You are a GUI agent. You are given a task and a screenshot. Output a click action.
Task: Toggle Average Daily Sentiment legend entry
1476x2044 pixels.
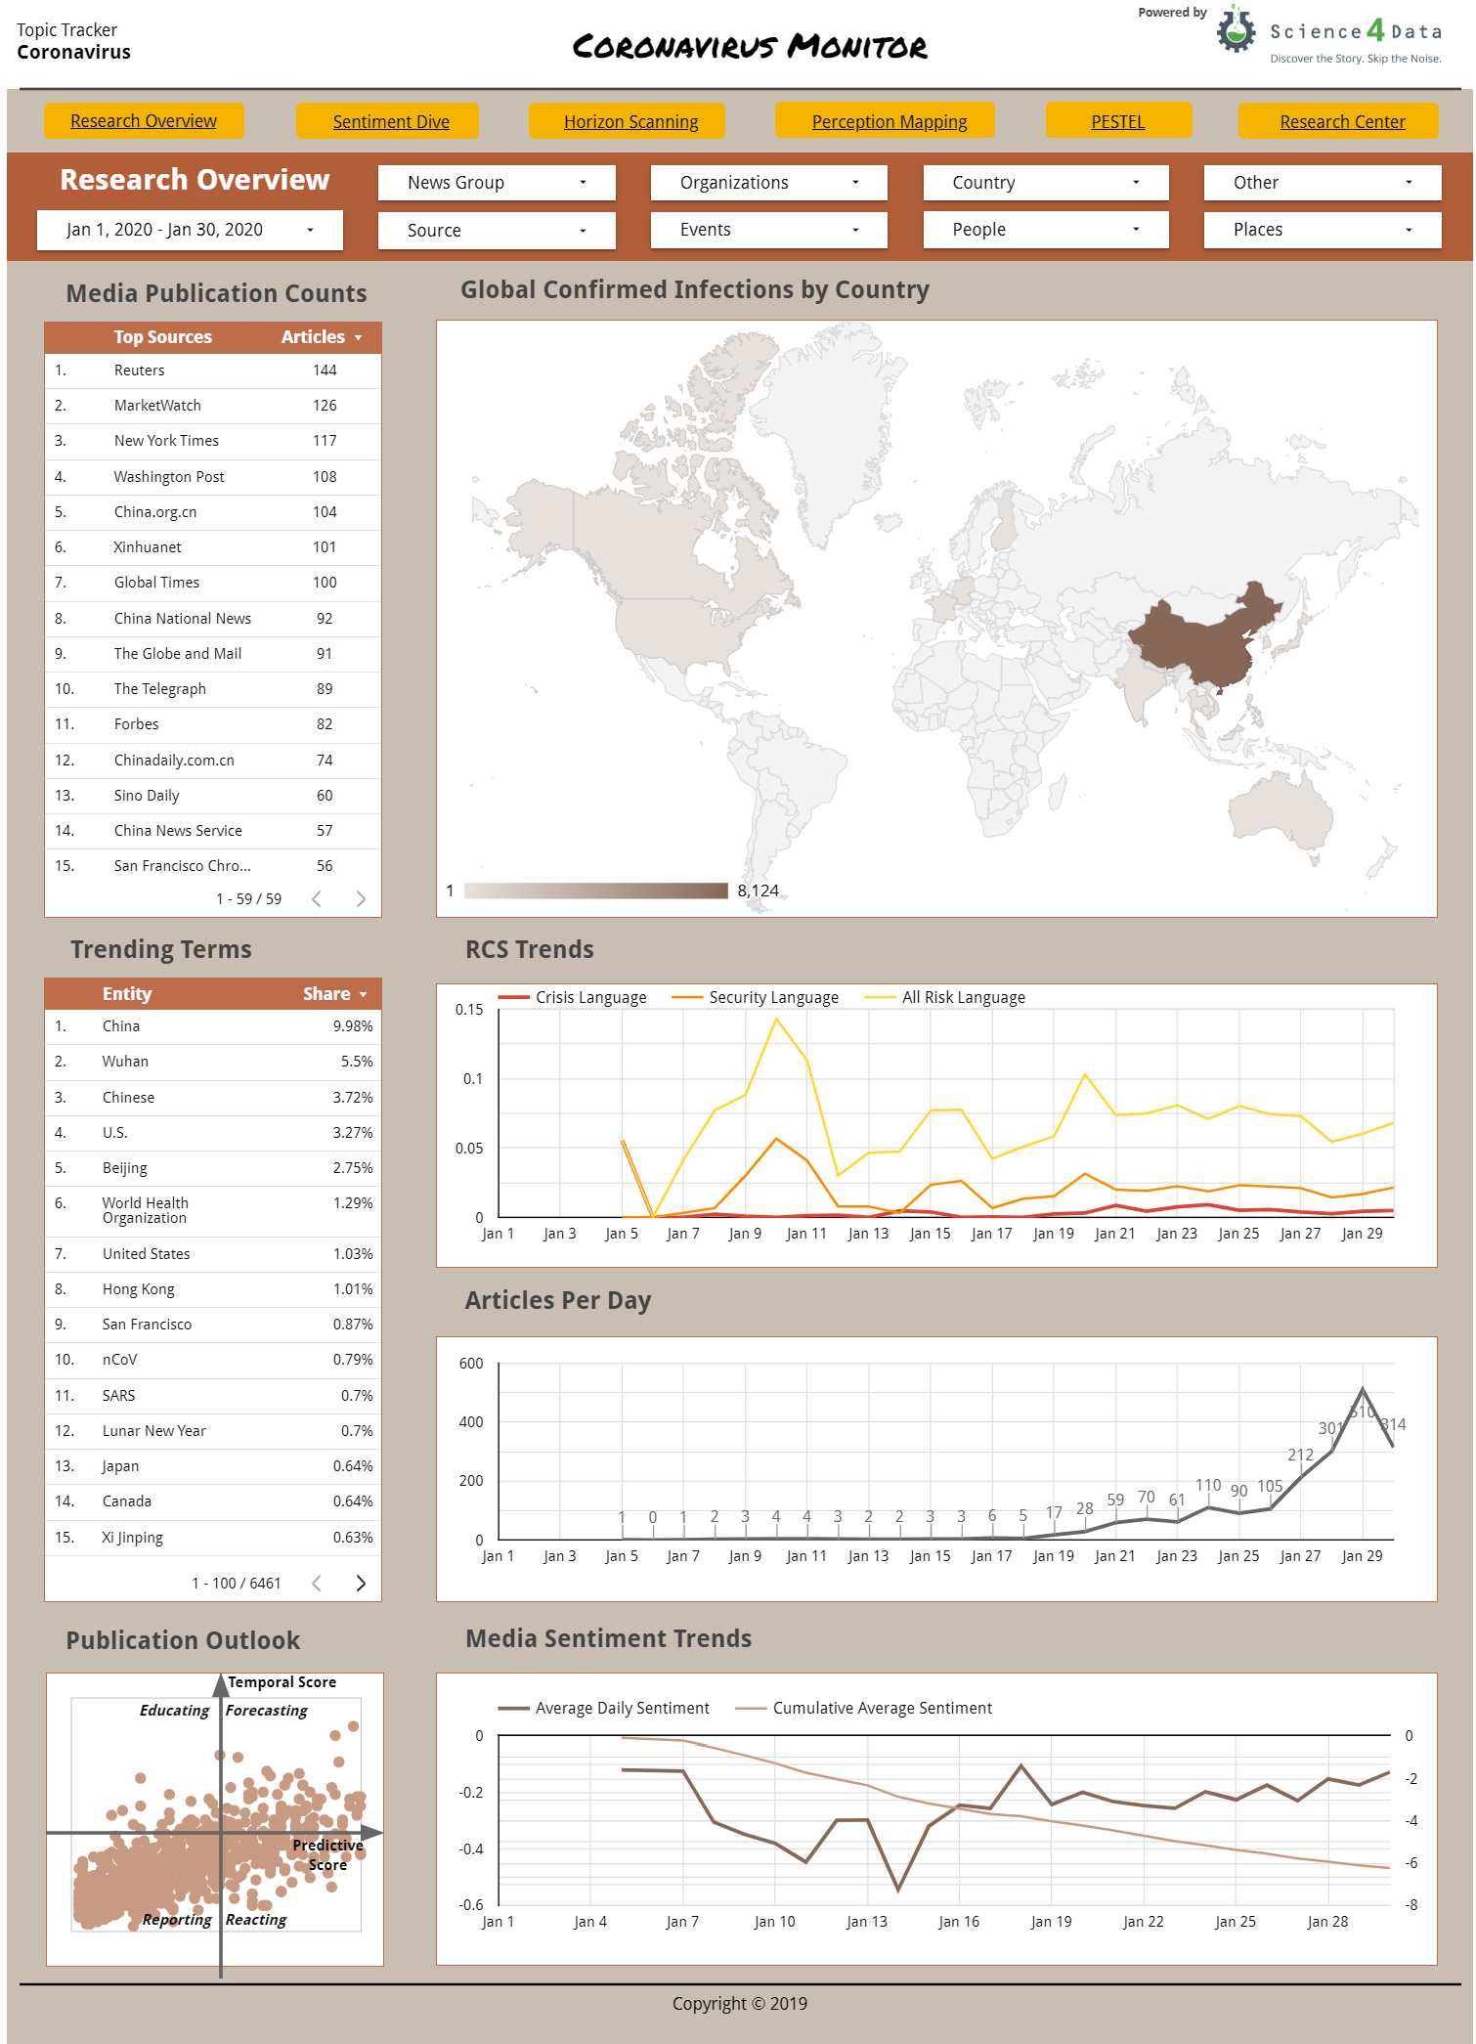pos(604,1708)
